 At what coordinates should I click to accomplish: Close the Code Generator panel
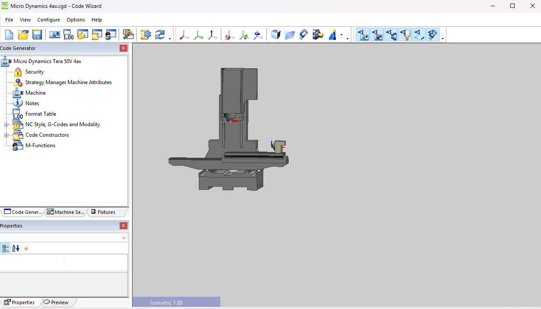(123, 48)
